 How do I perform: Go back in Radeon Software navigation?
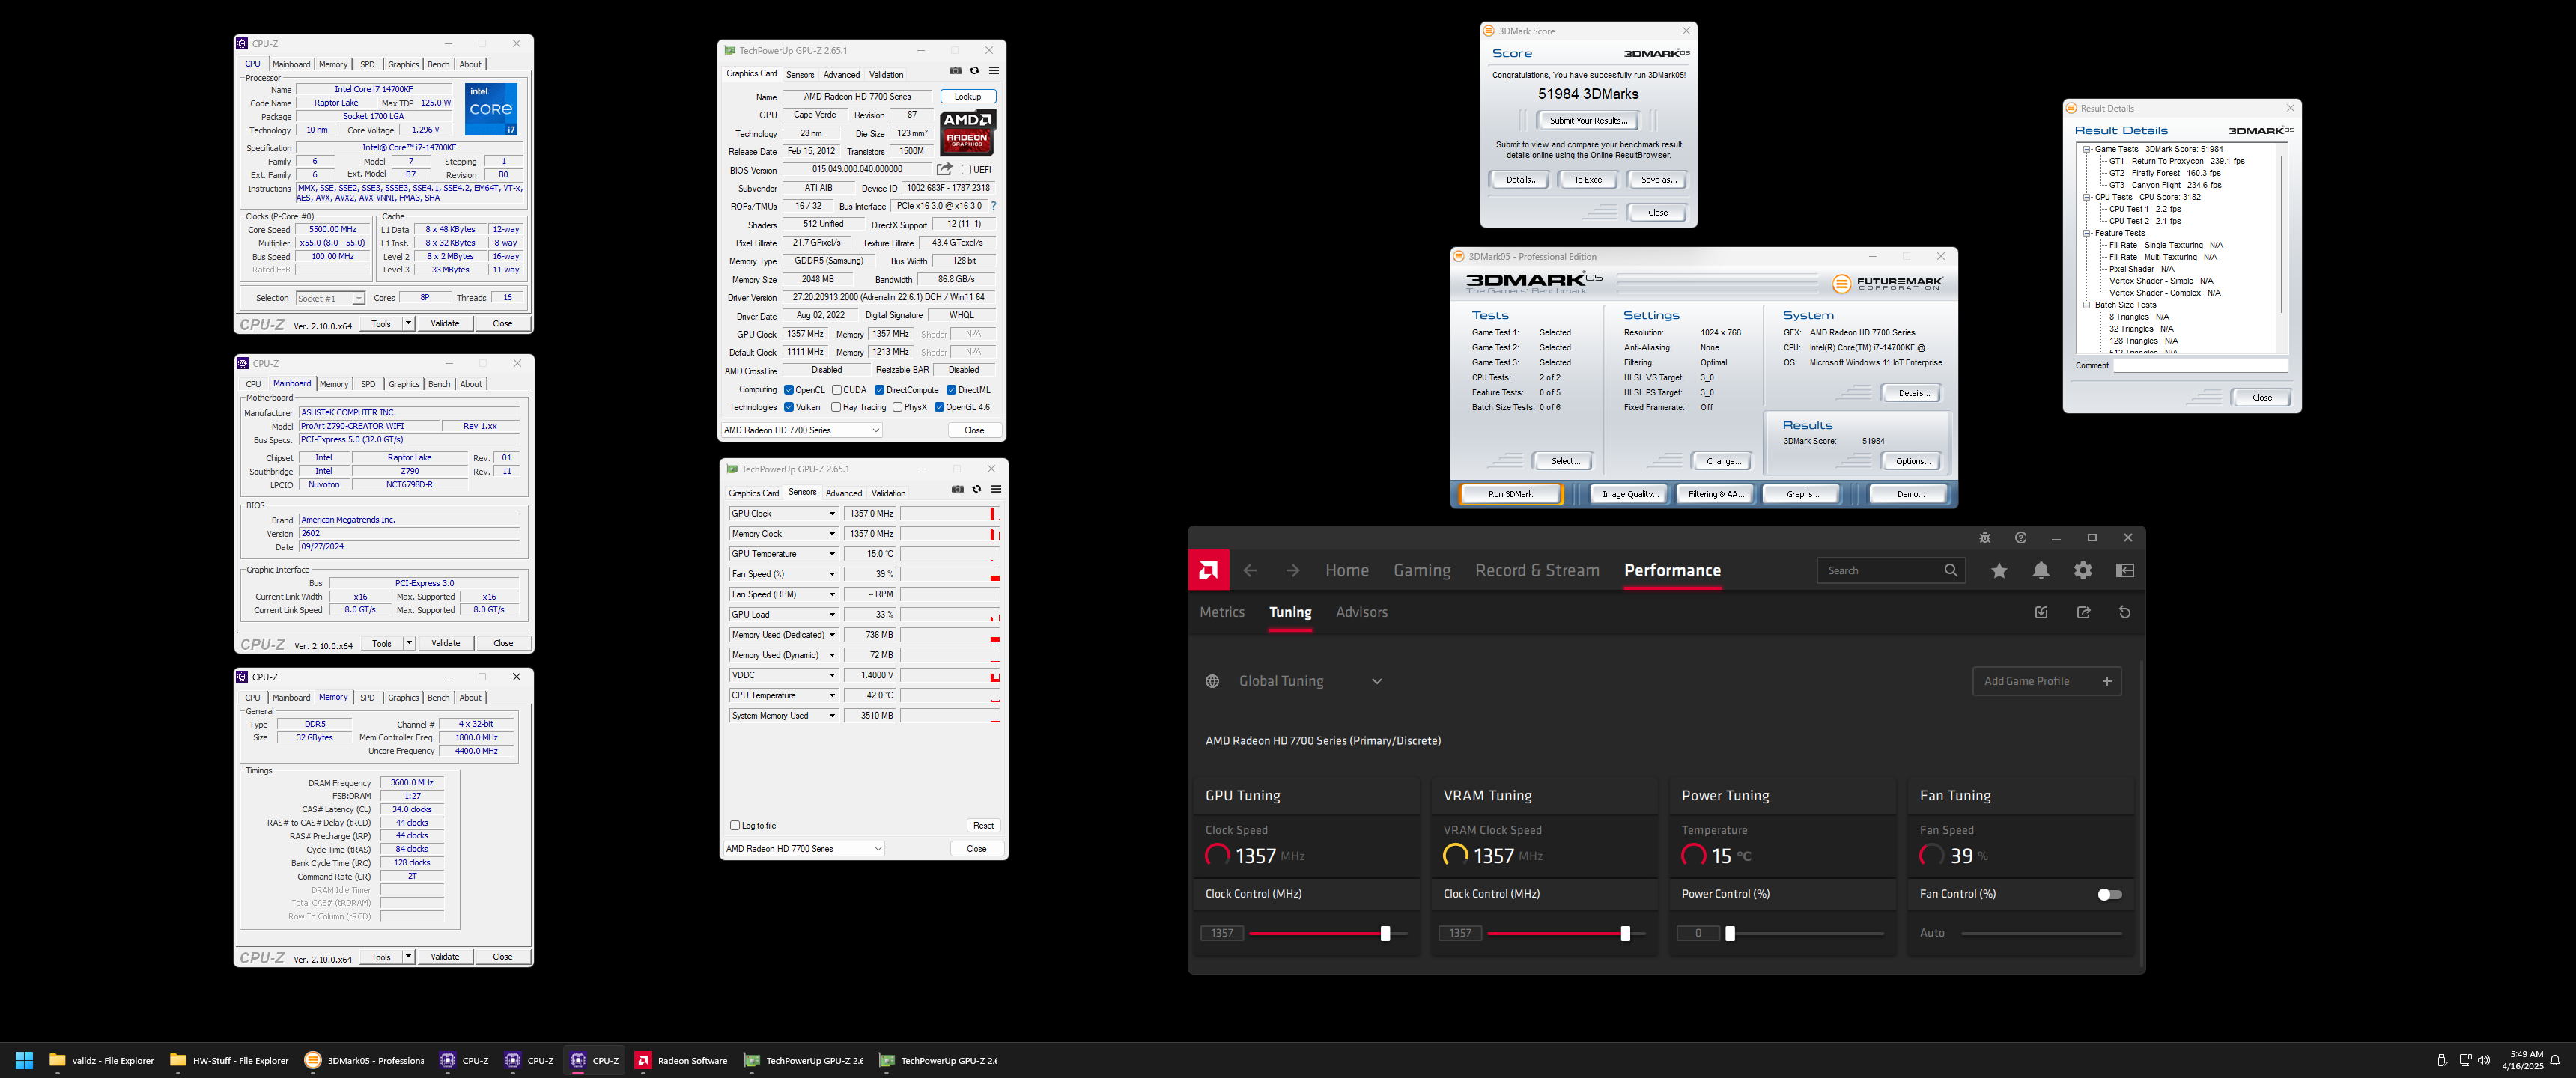(x=1250, y=570)
